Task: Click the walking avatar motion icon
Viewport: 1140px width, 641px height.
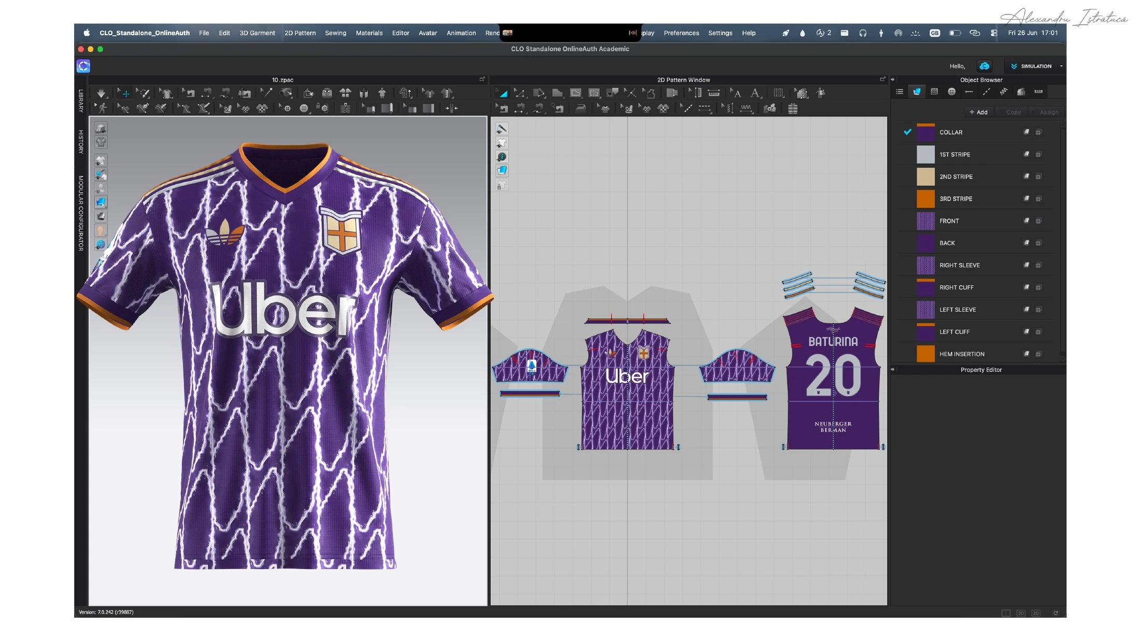Action: (102, 109)
